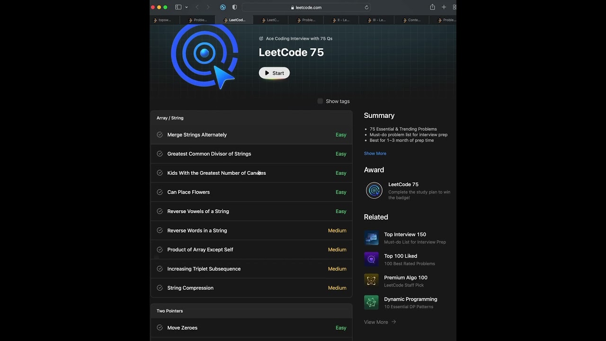Open Reverse Vowels of a String problem
This screenshot has width=606, height=341.
198,211
